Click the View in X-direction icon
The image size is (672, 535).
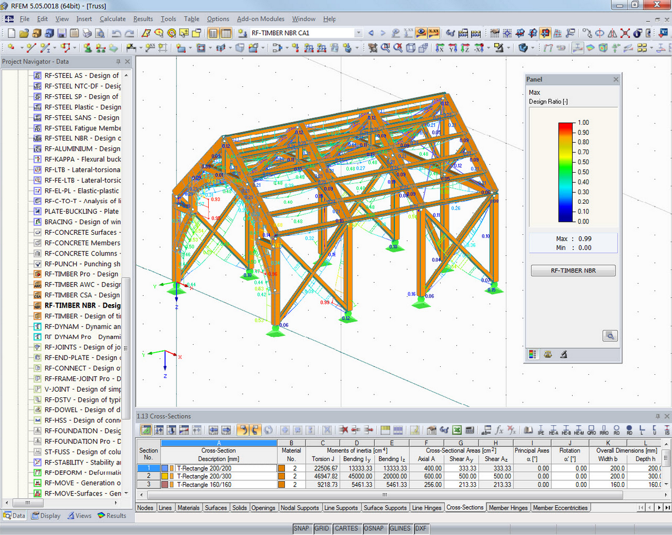[440, 47]
